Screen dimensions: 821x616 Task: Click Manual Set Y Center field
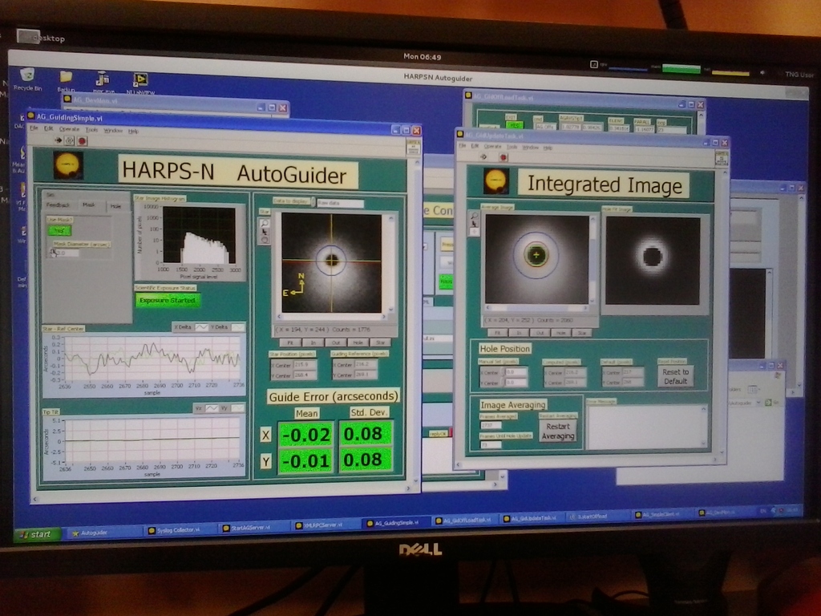pyautogui.click(x=516, y=383)
